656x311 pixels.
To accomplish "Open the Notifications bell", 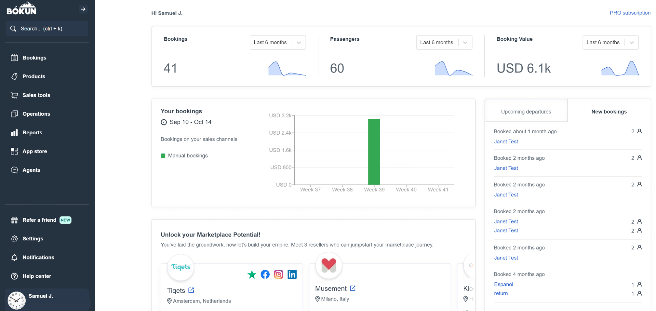I will click(x=14, y=257).
